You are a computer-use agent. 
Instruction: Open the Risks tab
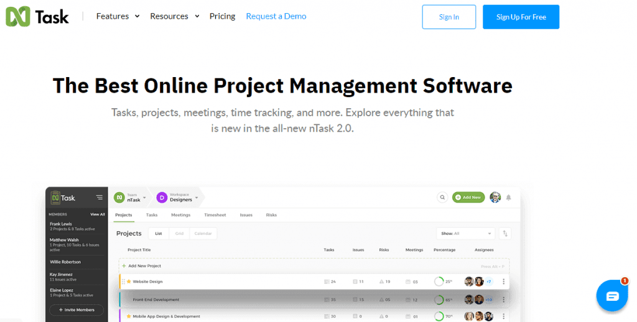pos(271,215)
